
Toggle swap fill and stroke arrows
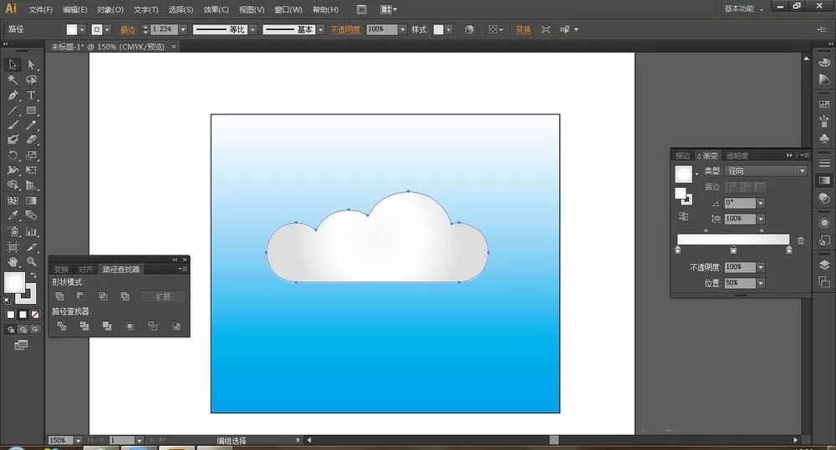pyautogui.click(x=33, y=276)
